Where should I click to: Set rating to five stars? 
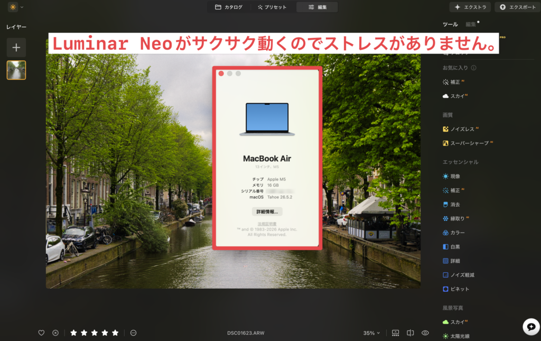tap(115, 333)
